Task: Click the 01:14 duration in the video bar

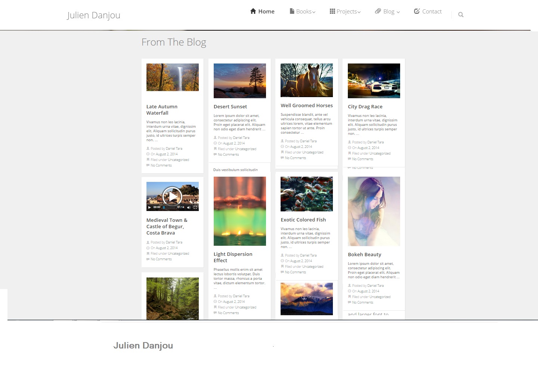Action: pos(181,207)
